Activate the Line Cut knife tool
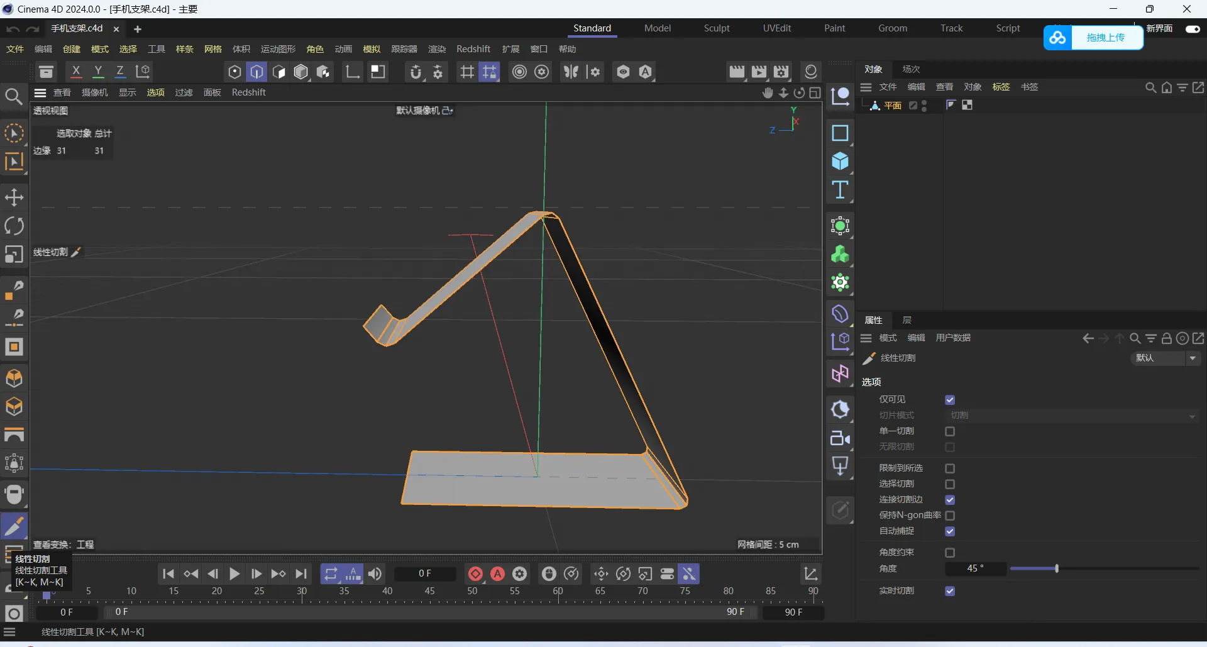Viewport: 1207px width, 647px height. tap(14, 526)
